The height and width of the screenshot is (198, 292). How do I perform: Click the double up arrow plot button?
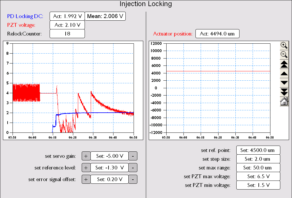pyautogui.click(x=284, y=64)
